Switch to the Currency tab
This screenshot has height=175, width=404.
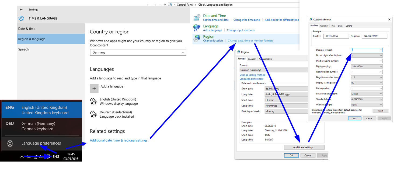pyautogui.click(x=324, y=26)
